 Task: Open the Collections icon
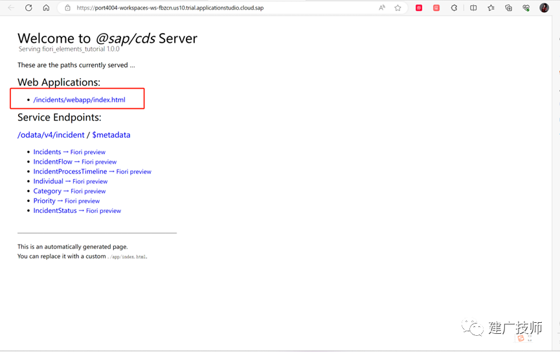(x=509, y=8)
